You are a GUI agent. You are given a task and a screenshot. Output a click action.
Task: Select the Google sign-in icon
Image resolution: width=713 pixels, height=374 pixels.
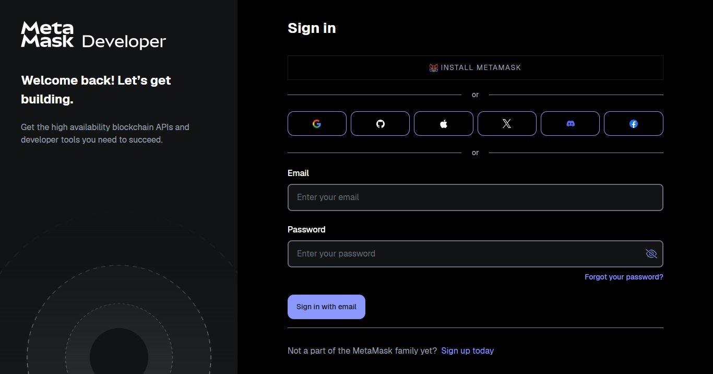pos(316,123)
